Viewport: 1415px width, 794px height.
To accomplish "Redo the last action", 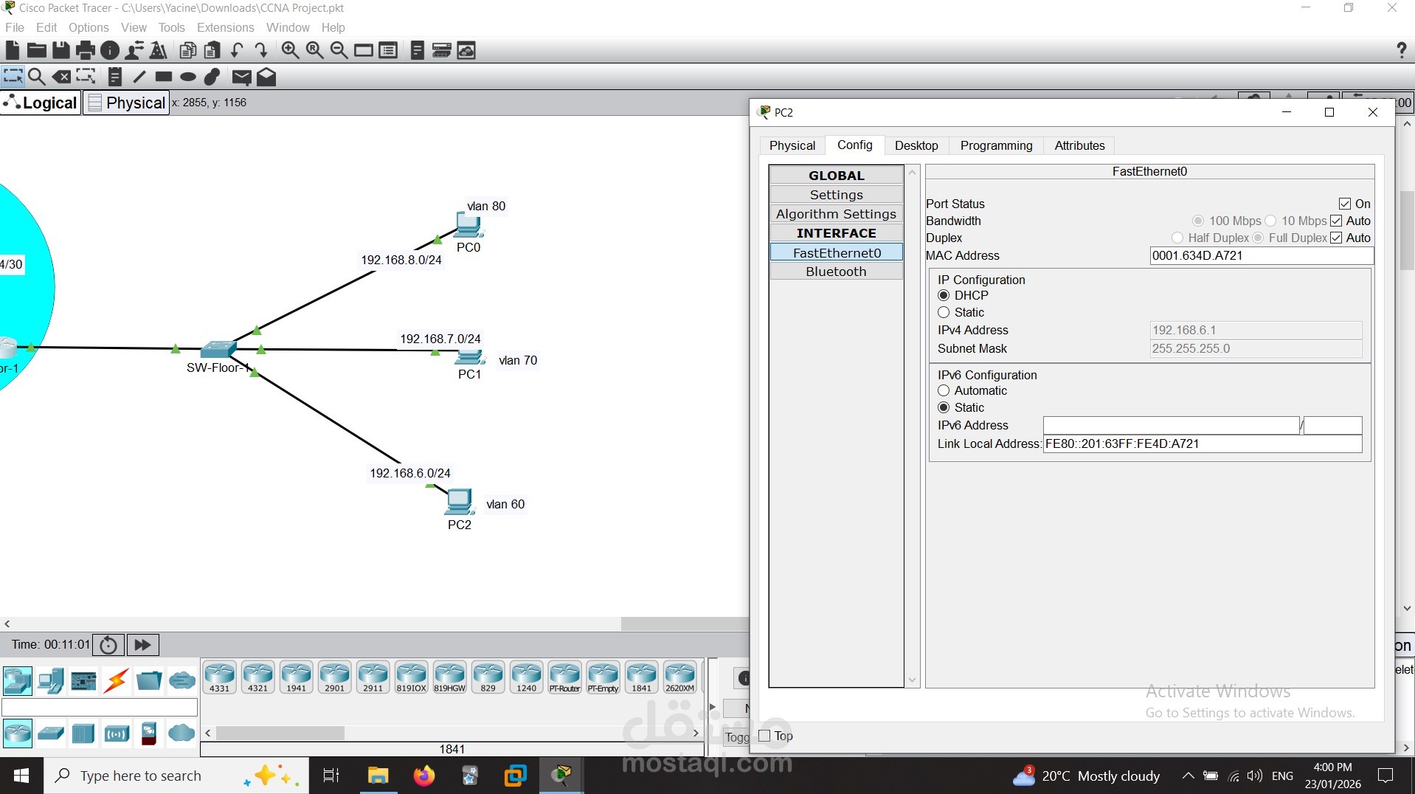I will point(260,50).
